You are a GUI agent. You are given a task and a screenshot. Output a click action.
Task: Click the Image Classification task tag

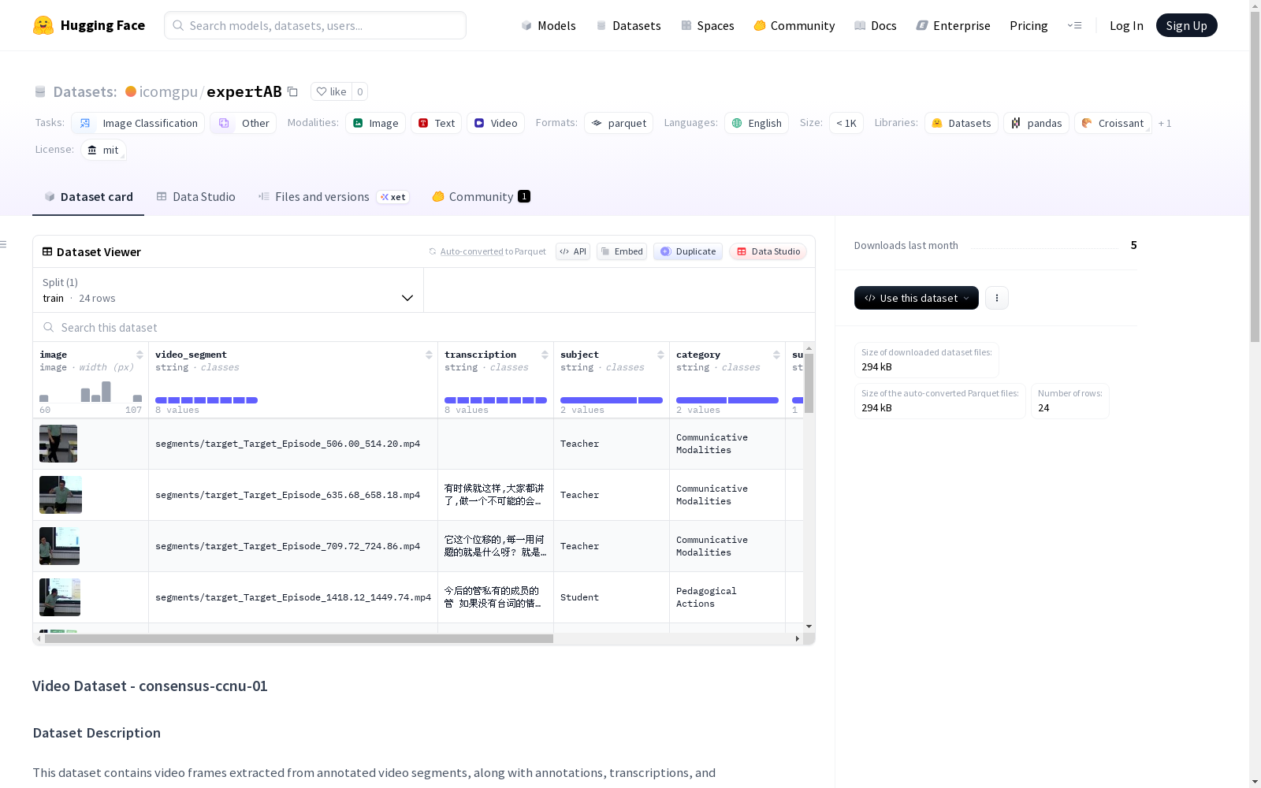[138, 123]
